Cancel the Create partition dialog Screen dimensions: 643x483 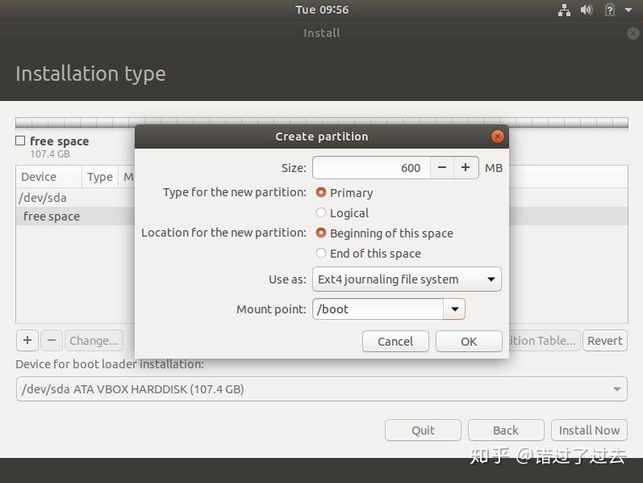pyautogui.click(x=395, y=342)
